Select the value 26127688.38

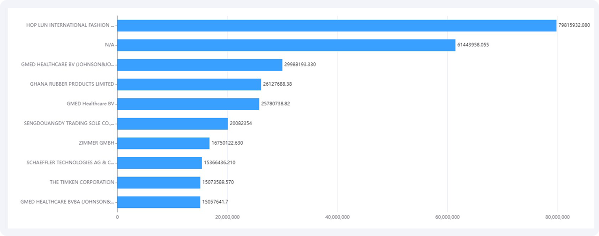click(x=277, y=84)
